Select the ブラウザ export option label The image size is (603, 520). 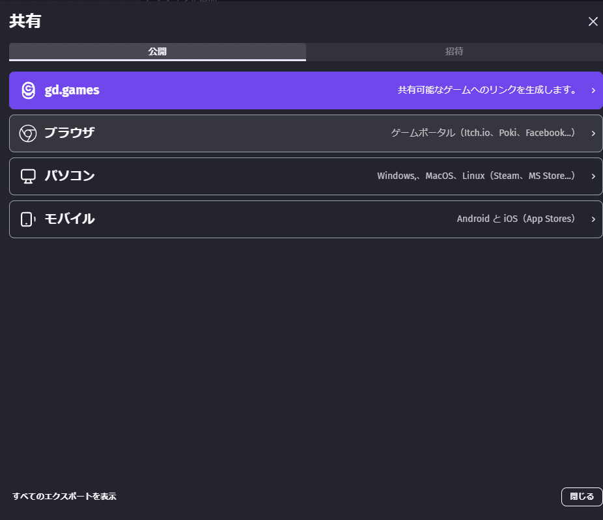point(70,133)
